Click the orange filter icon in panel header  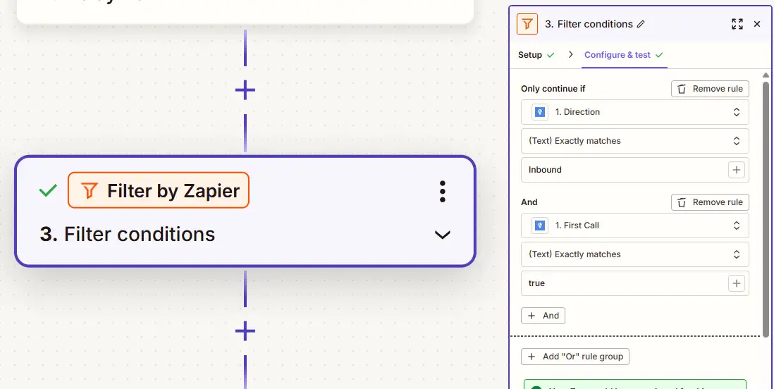pyautogui.click(x=527, y=24)
